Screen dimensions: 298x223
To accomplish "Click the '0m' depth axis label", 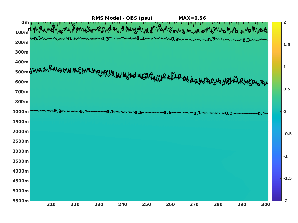I will pos(25,23).
